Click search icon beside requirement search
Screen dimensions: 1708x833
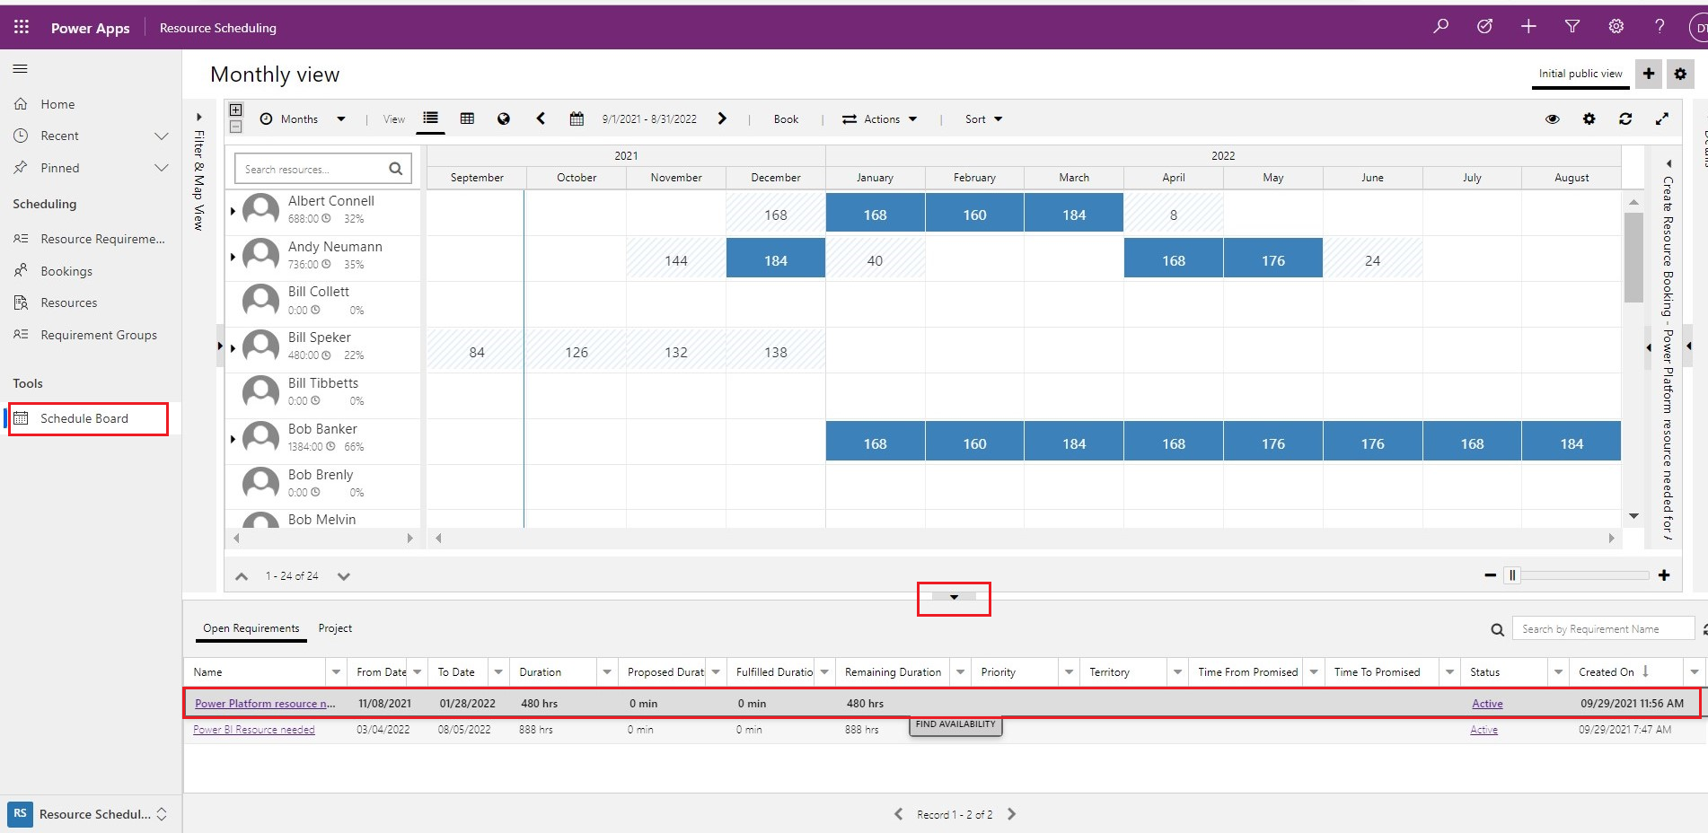[x=1497, y=629]
